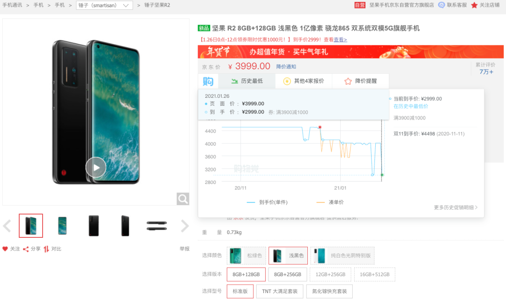The image size is (506, 301).
Task: Open the 7万+ cumulative reviews count
Action: pyautogui.click(x=486, y=72)
